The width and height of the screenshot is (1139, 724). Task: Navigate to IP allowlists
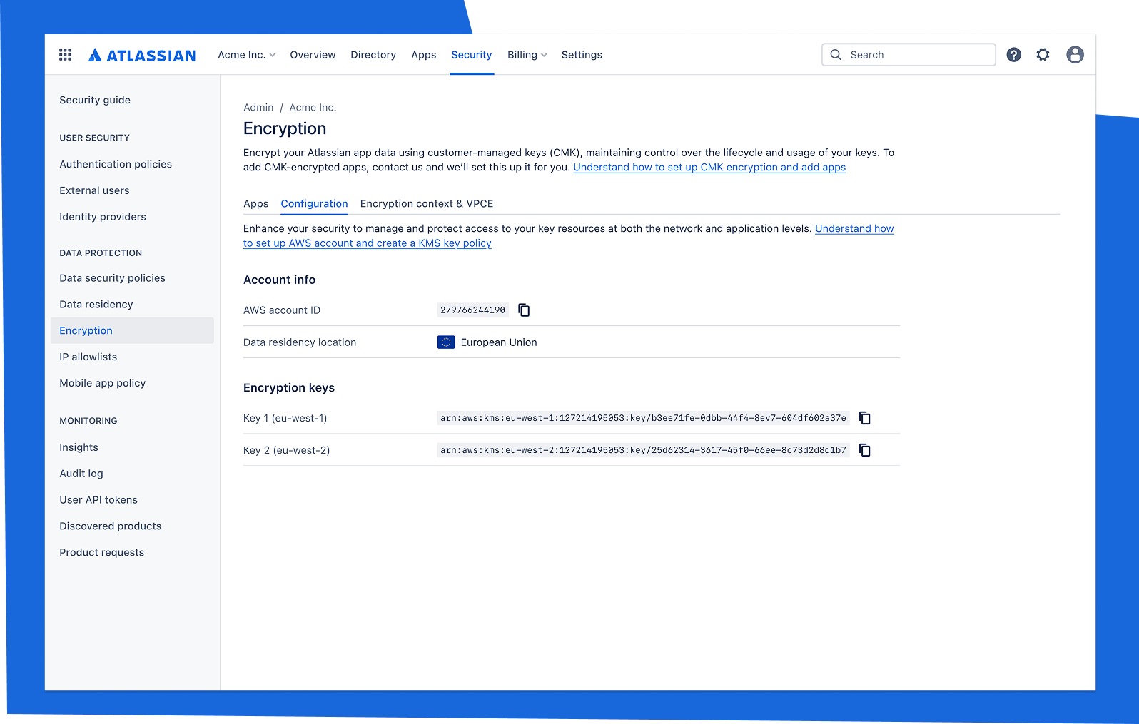click(x=88, y=357)
